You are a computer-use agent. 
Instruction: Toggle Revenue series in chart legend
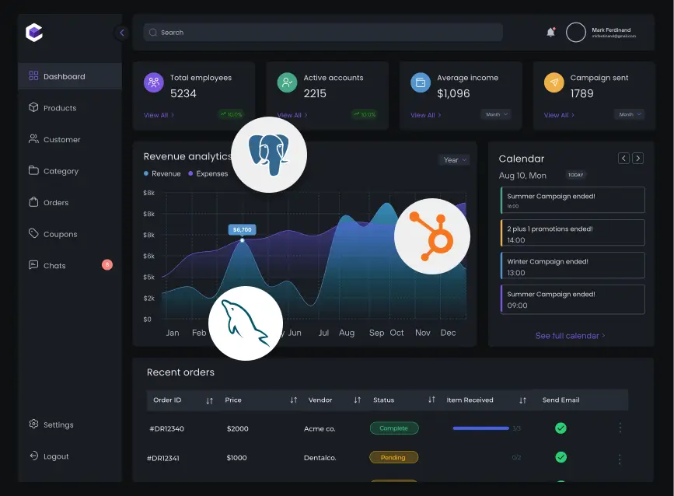pyautogui.click(x=162, y=173)
